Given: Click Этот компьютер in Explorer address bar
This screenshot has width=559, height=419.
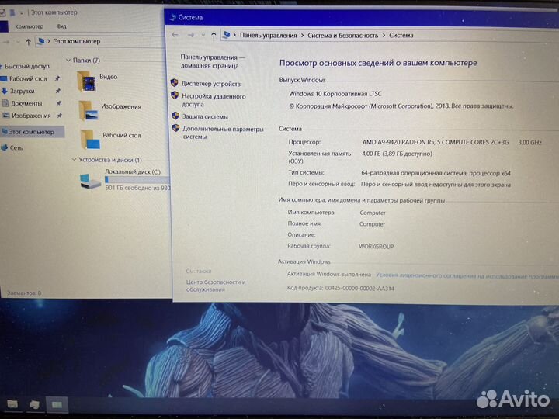Looking at the screenshot, I should pos(77,41).
